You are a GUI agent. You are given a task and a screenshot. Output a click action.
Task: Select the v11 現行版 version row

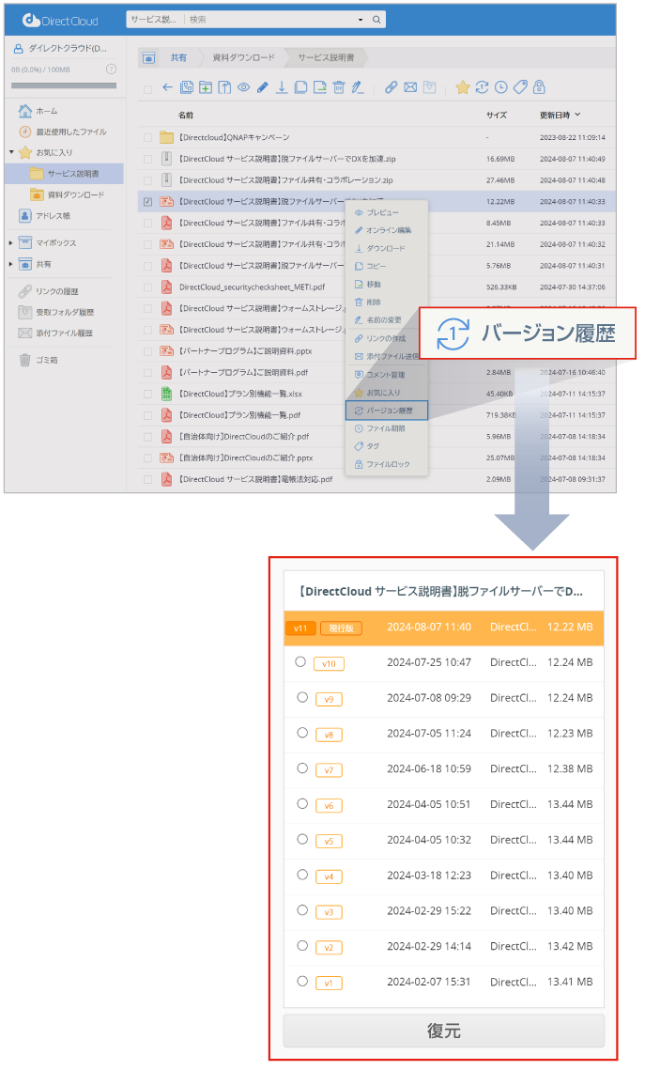point(444,628)
